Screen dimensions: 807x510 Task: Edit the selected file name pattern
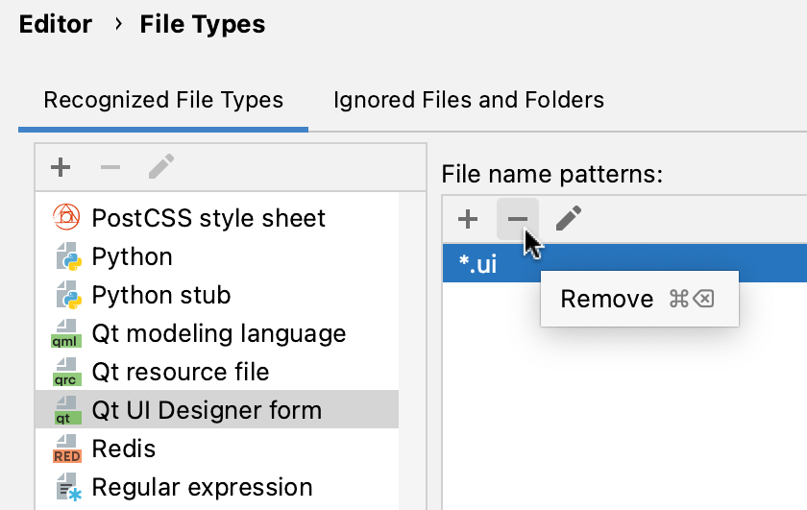[x=568, y=219]
